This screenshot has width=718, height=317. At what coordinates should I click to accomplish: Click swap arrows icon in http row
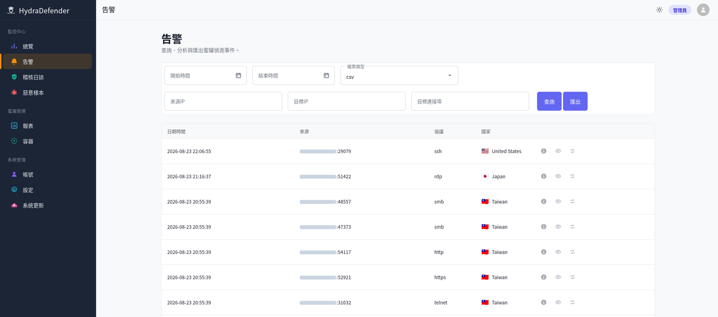[572, 252]
